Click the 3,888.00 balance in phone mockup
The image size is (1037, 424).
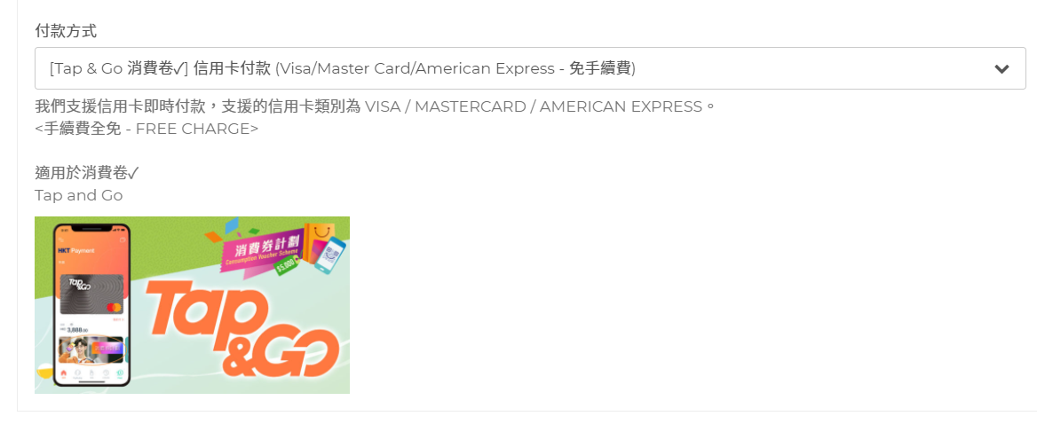tap(76, 330)
